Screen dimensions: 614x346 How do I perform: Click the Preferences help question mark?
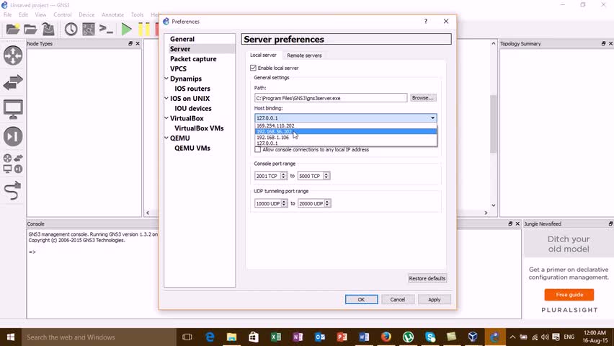point(426,21)
